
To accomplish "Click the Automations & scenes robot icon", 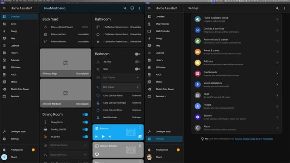I will coord(198,41).
